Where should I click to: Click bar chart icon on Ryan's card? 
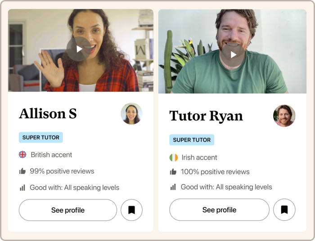point(173,187)
